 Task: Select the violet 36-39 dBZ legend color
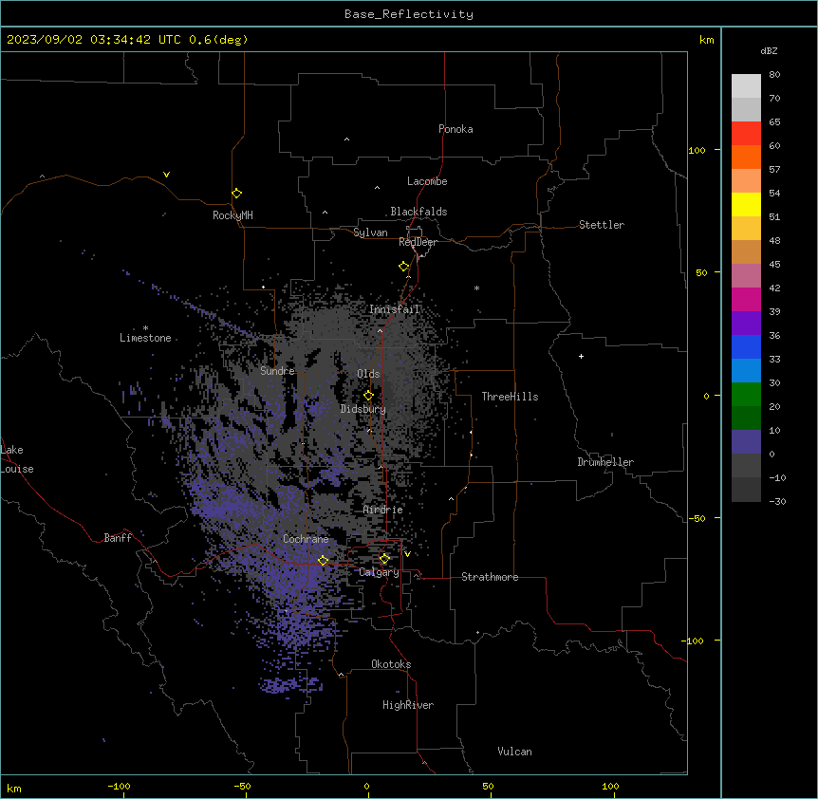[x=746, y=323]
